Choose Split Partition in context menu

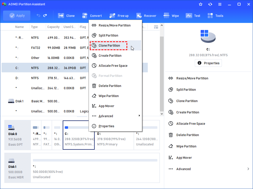116,35
